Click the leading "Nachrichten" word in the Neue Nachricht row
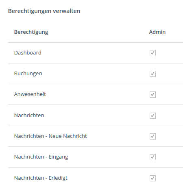The image size is (183, 183). point(29,136)
